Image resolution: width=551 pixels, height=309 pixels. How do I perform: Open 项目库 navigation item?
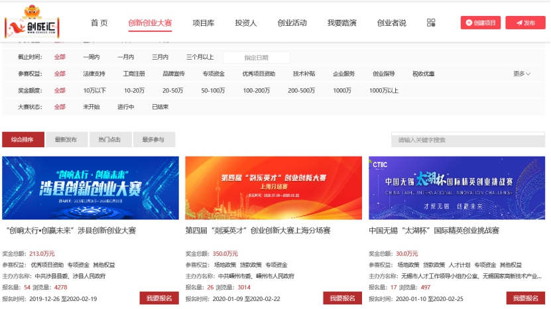click(204, 23)
